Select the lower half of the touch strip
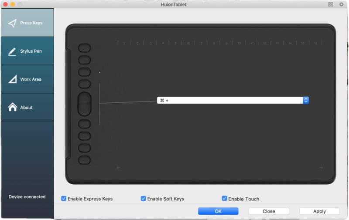This screenshot has height=220, width=349. tap(84, 109)
